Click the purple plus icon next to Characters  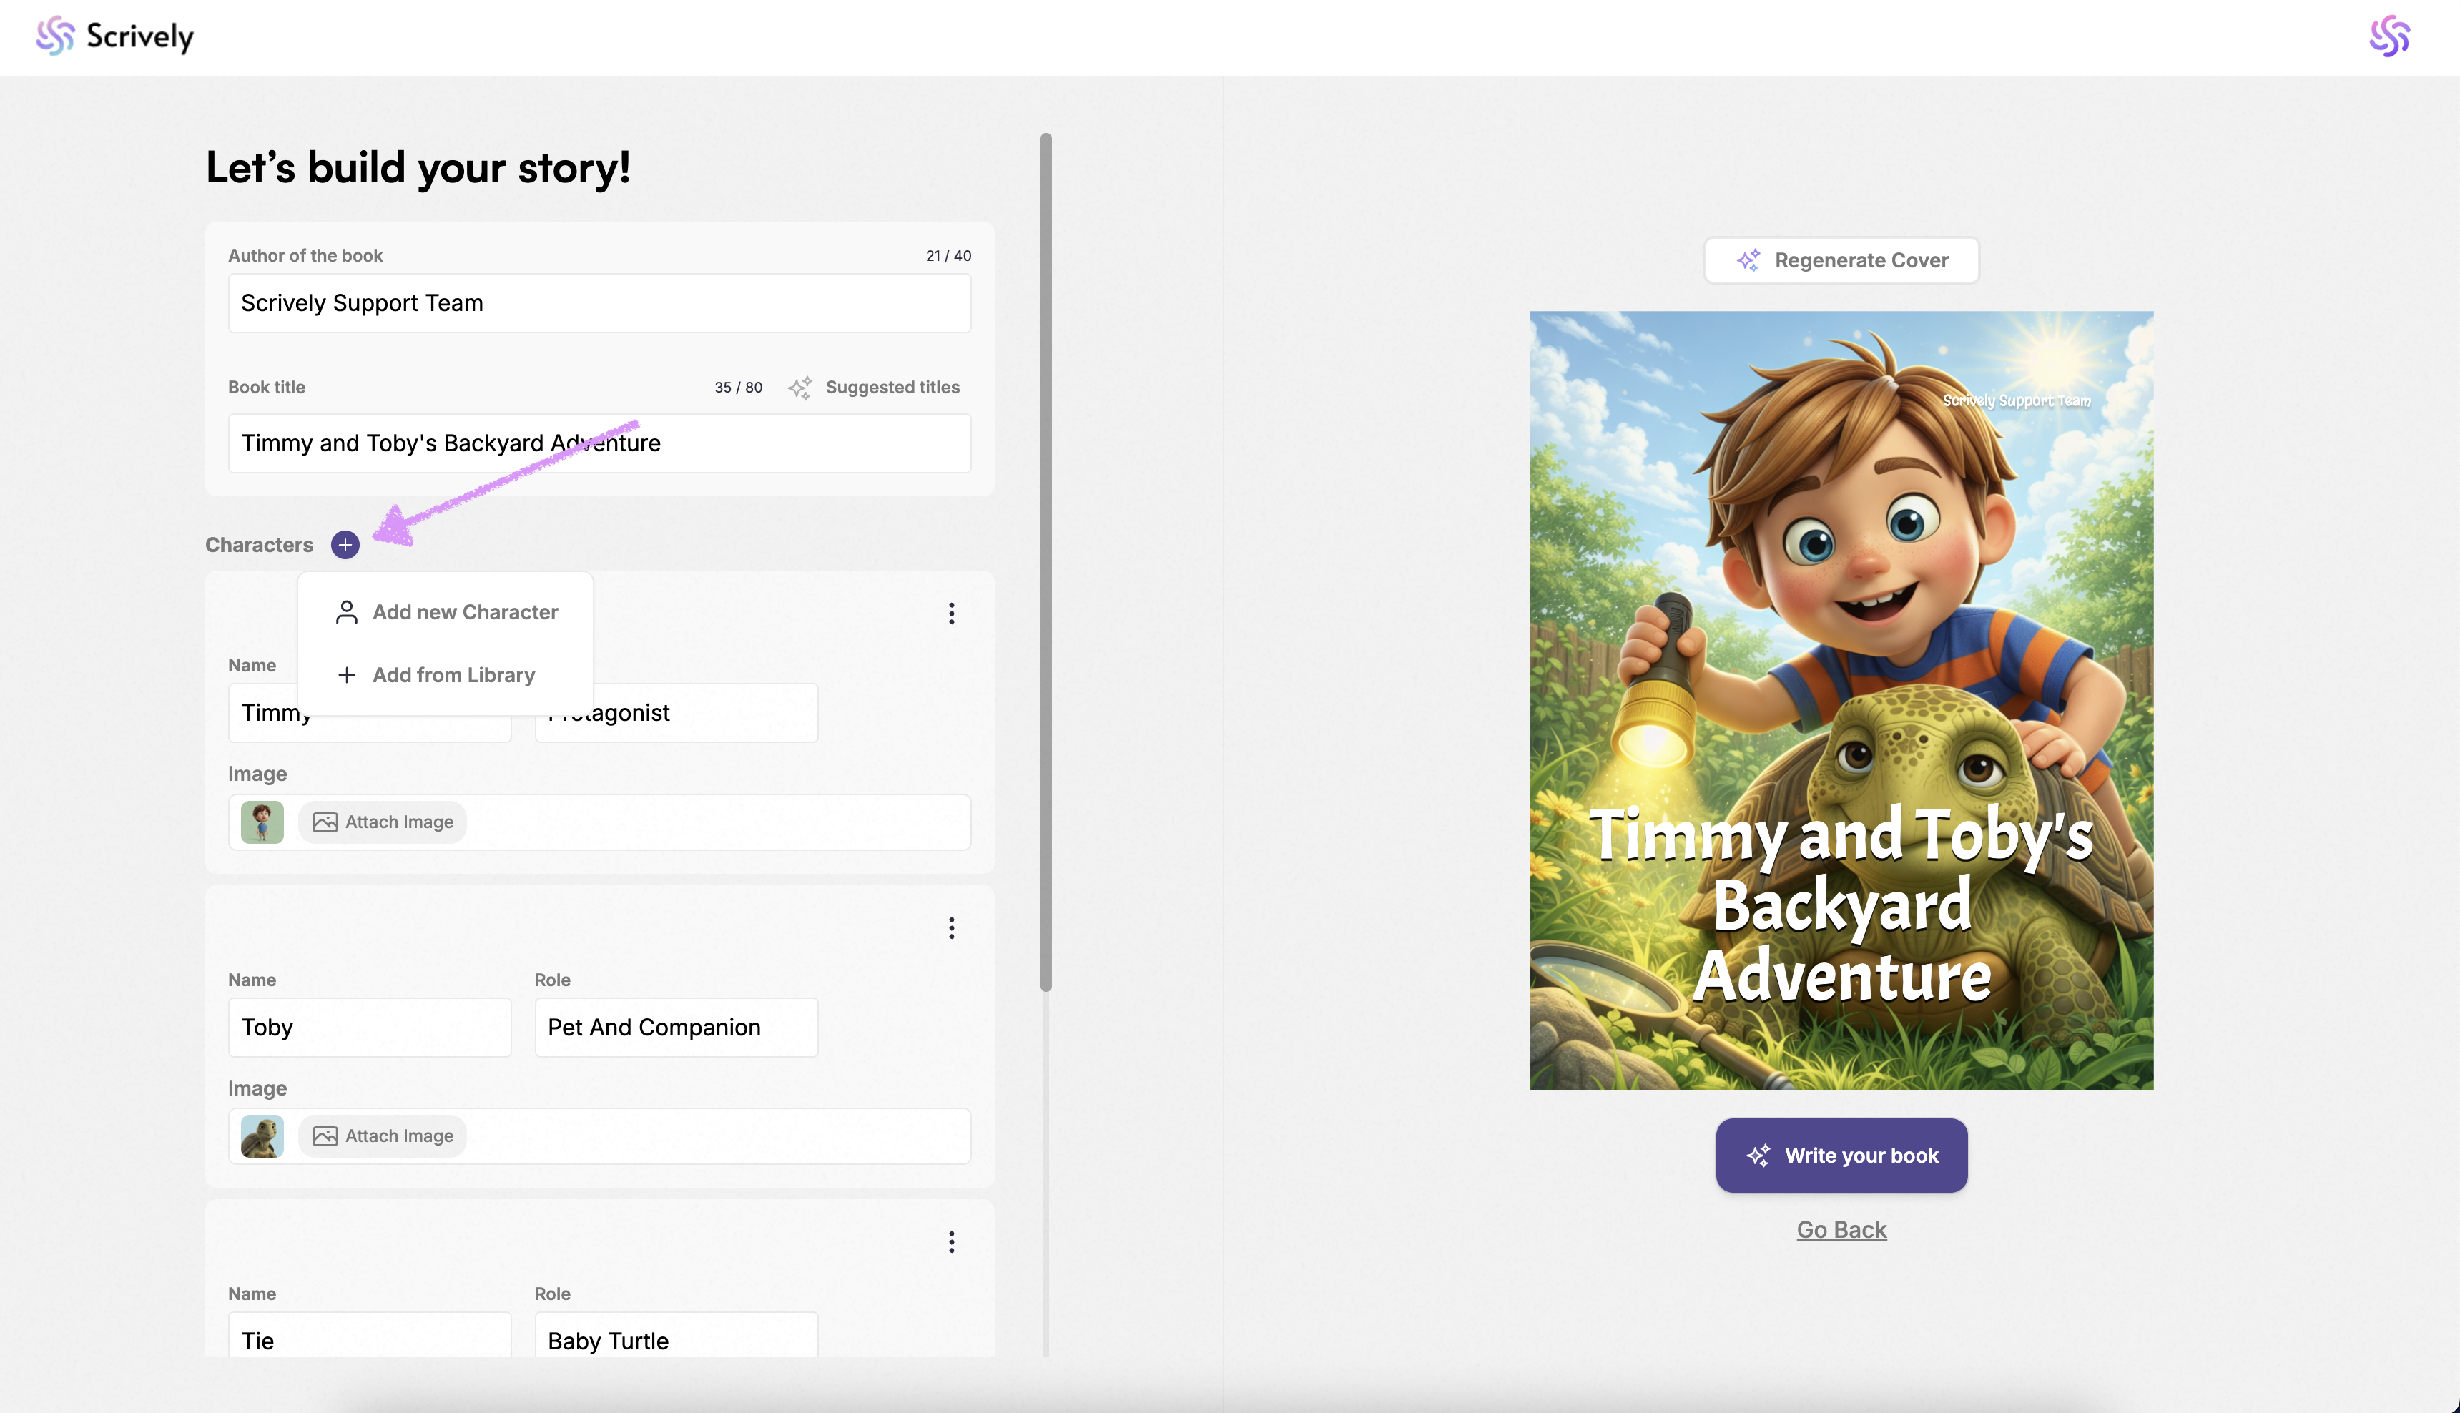345,544
